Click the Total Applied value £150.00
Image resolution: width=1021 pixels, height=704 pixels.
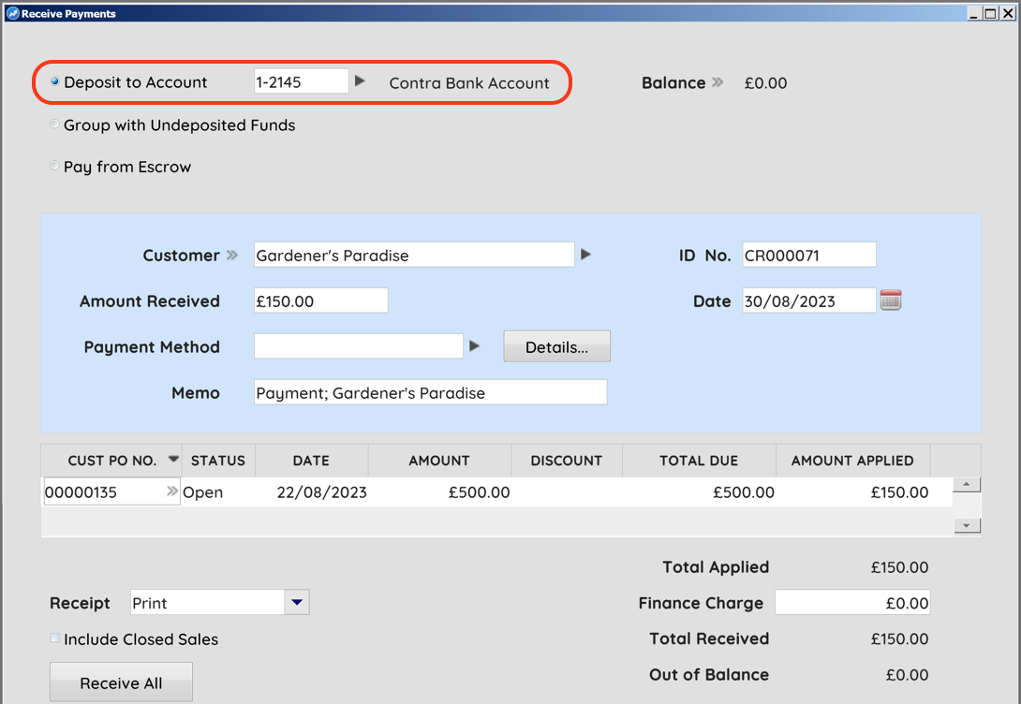pos(900,567)
